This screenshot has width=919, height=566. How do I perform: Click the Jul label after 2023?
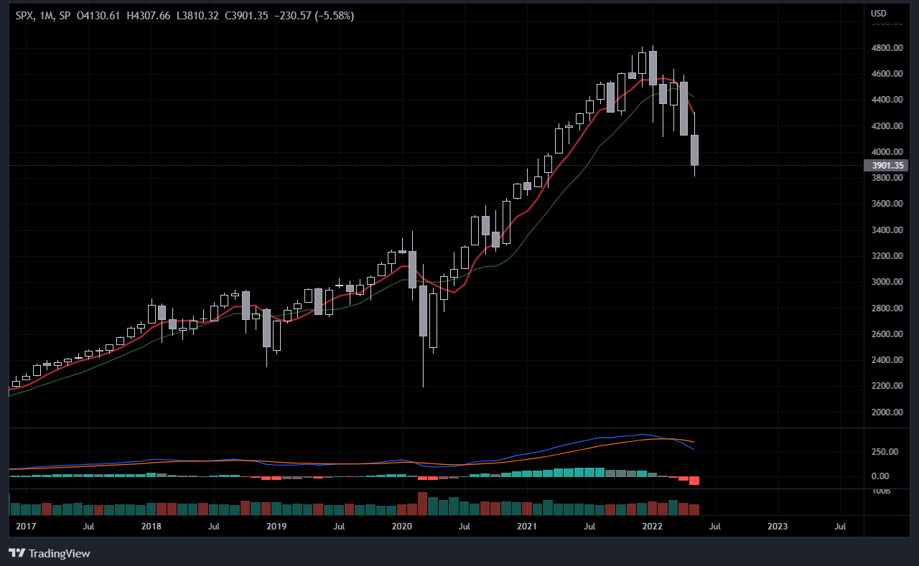tap(841, 526)
